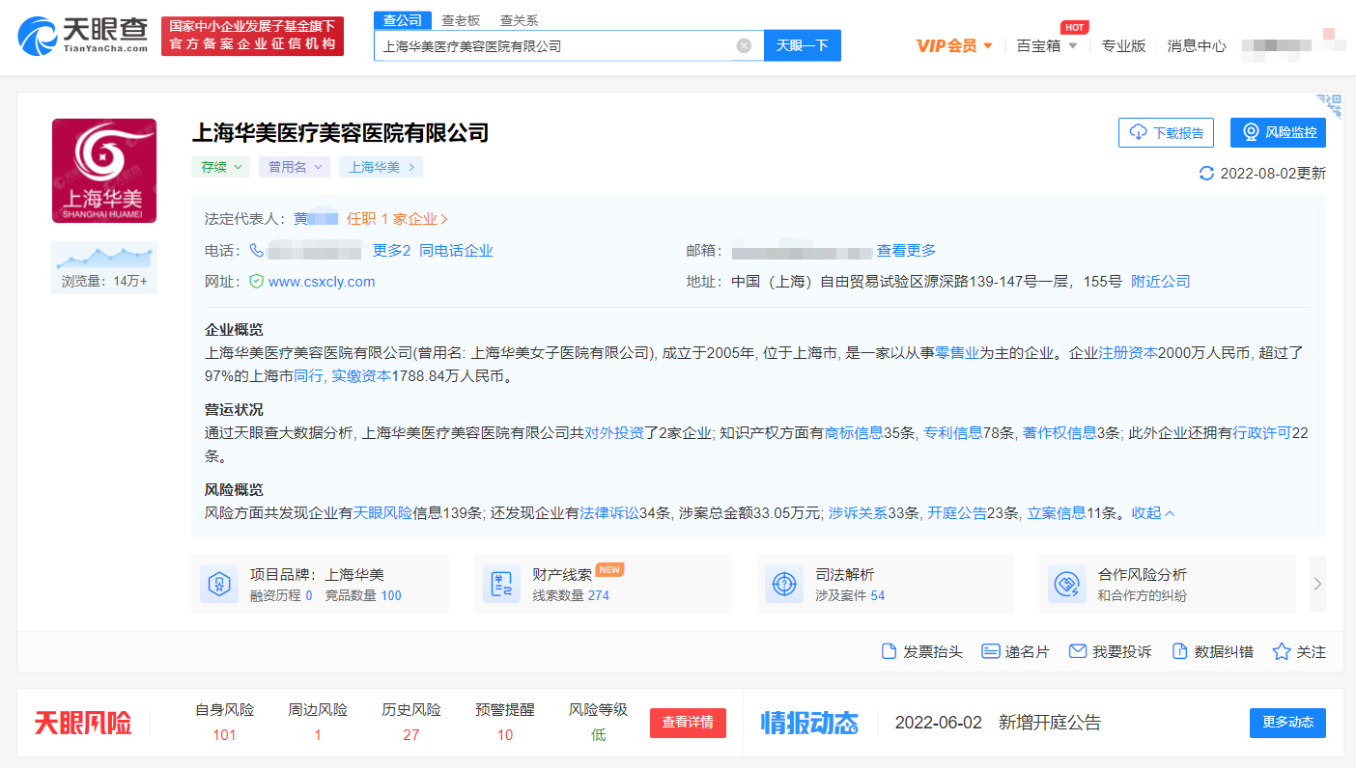Open 历史风险 count 27
The height and width of the screenshot is (768, 1356).
(x=411, y=735)
